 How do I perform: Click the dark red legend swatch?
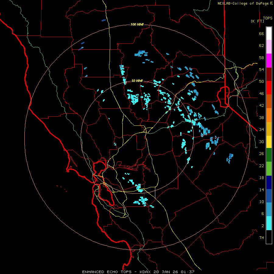click(269, 74)
